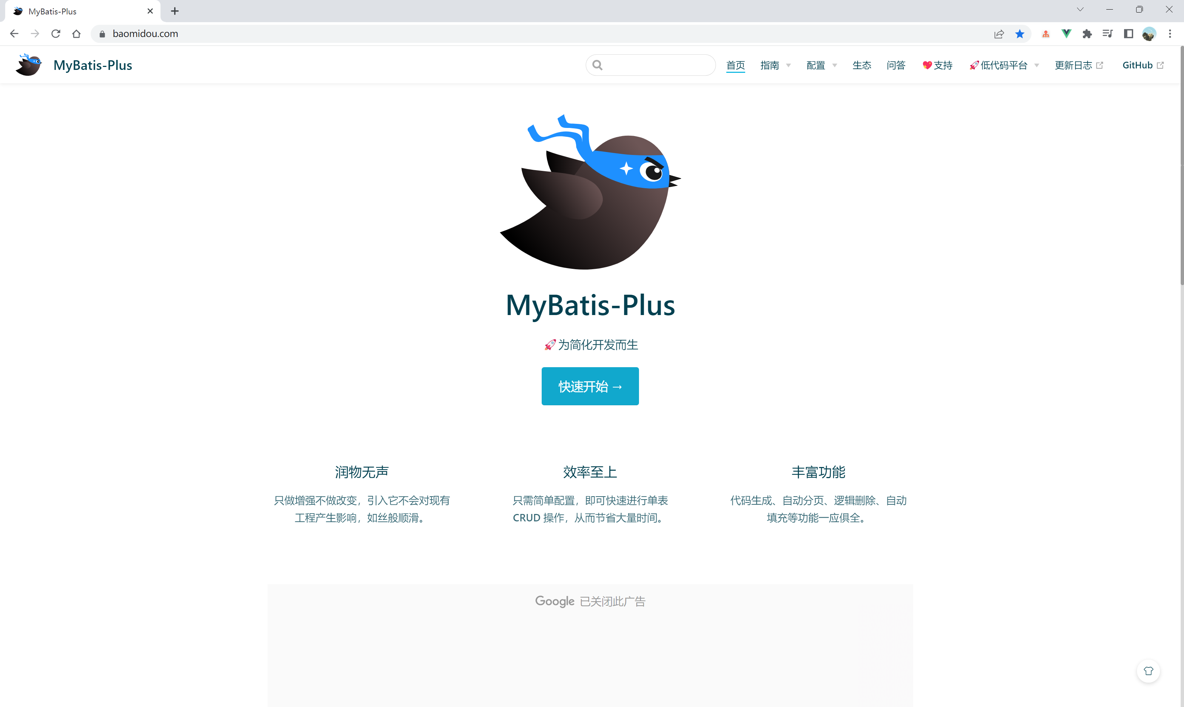The height and width of the screenshot is (707, 1184).
Task: Close the MyBatis-Plus browser tab
Action: pyautogui.click(x=150, y=11)
